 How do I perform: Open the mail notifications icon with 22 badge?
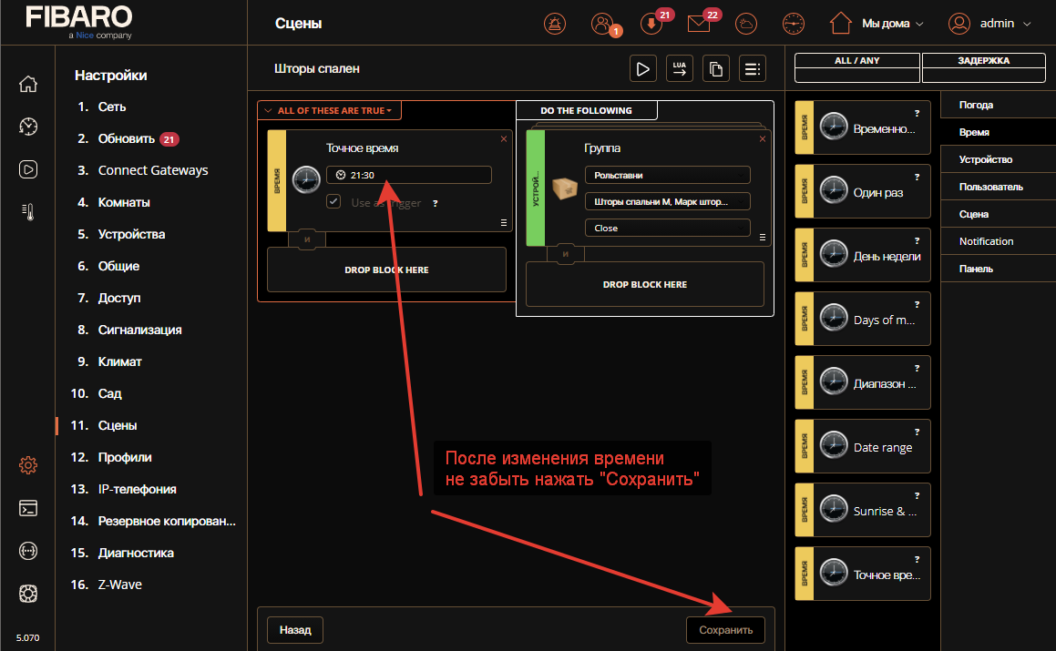click(x=699, y=24)
